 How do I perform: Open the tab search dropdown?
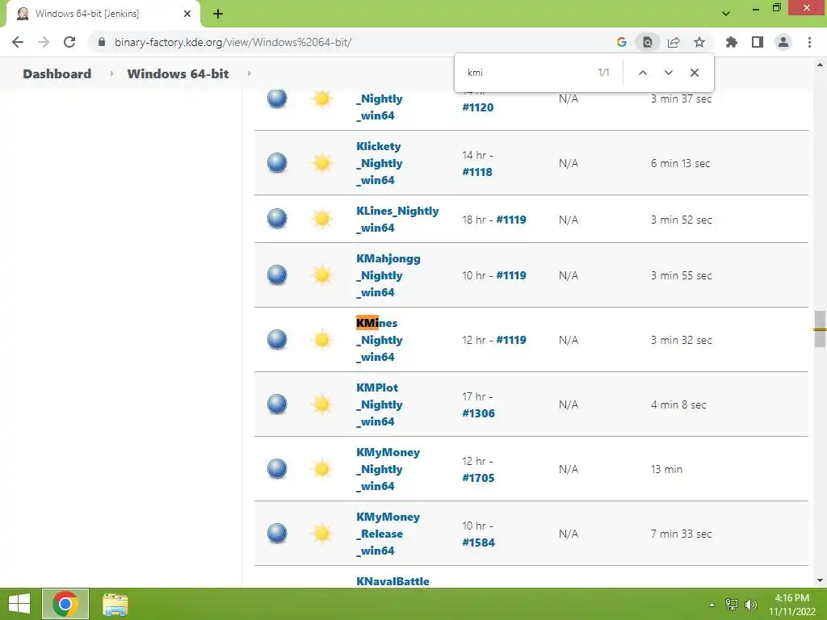(726, 14)
